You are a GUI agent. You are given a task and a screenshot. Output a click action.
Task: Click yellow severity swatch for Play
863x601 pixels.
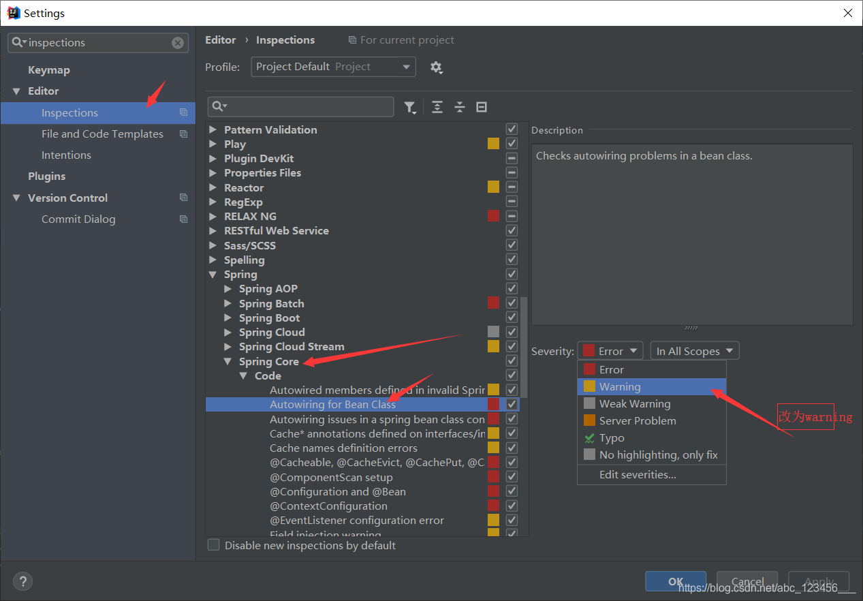click(493, 143)
